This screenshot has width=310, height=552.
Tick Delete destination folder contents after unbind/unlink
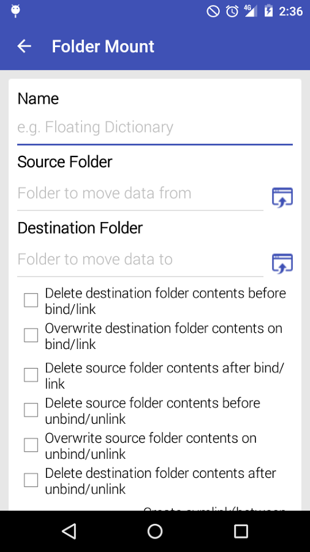[x=31, y=480]
